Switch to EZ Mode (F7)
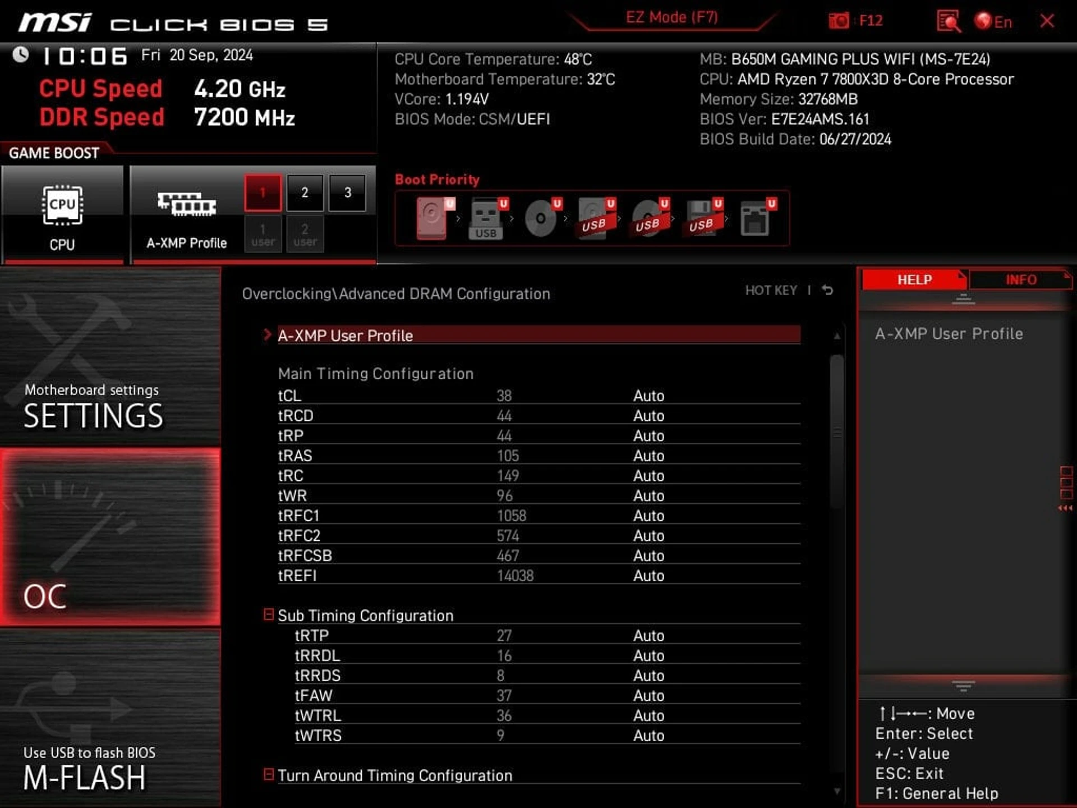 point(672,17)
